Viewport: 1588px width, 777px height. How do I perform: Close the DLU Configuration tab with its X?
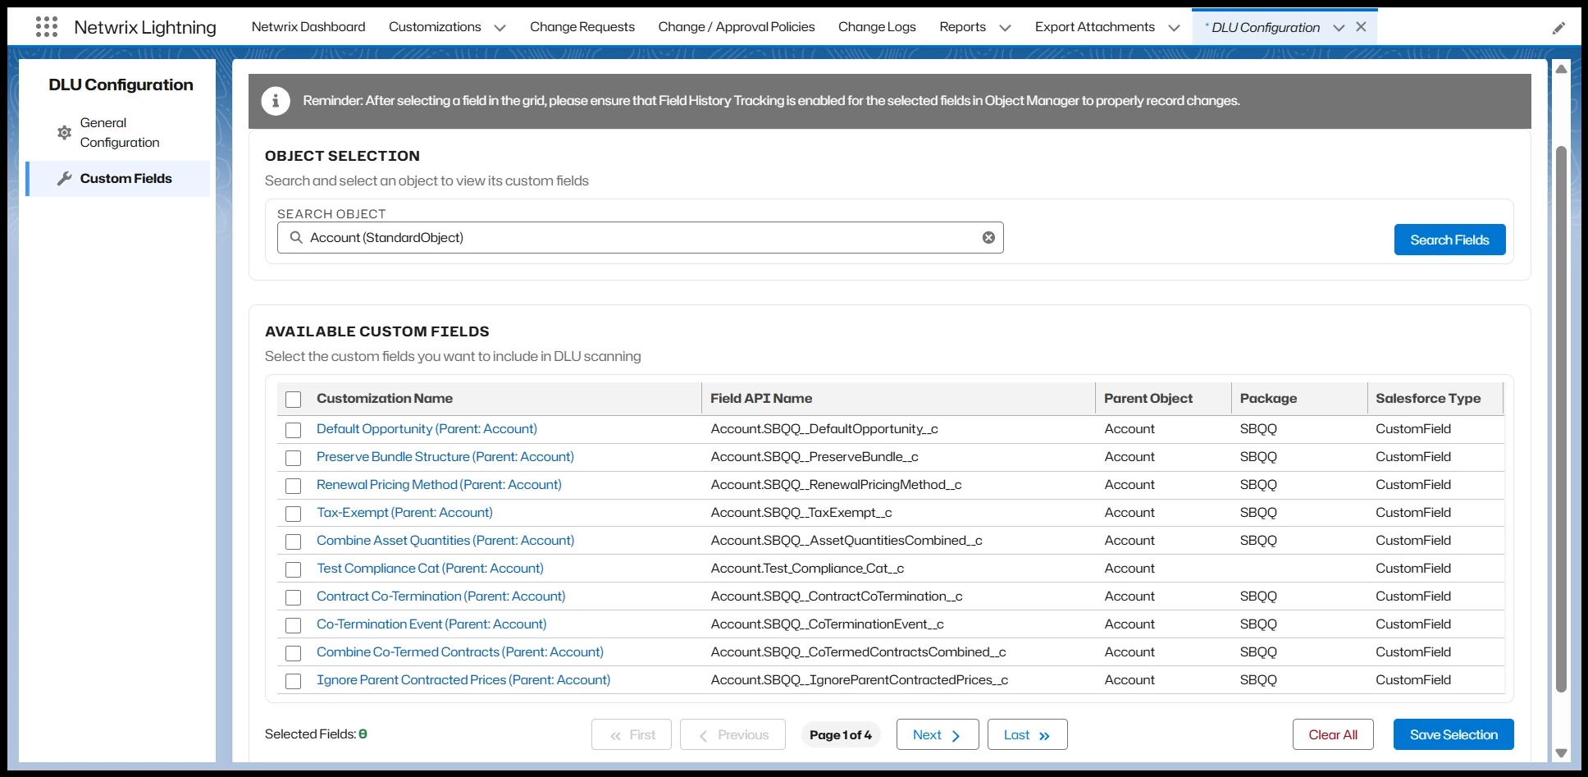[1361, 26]
